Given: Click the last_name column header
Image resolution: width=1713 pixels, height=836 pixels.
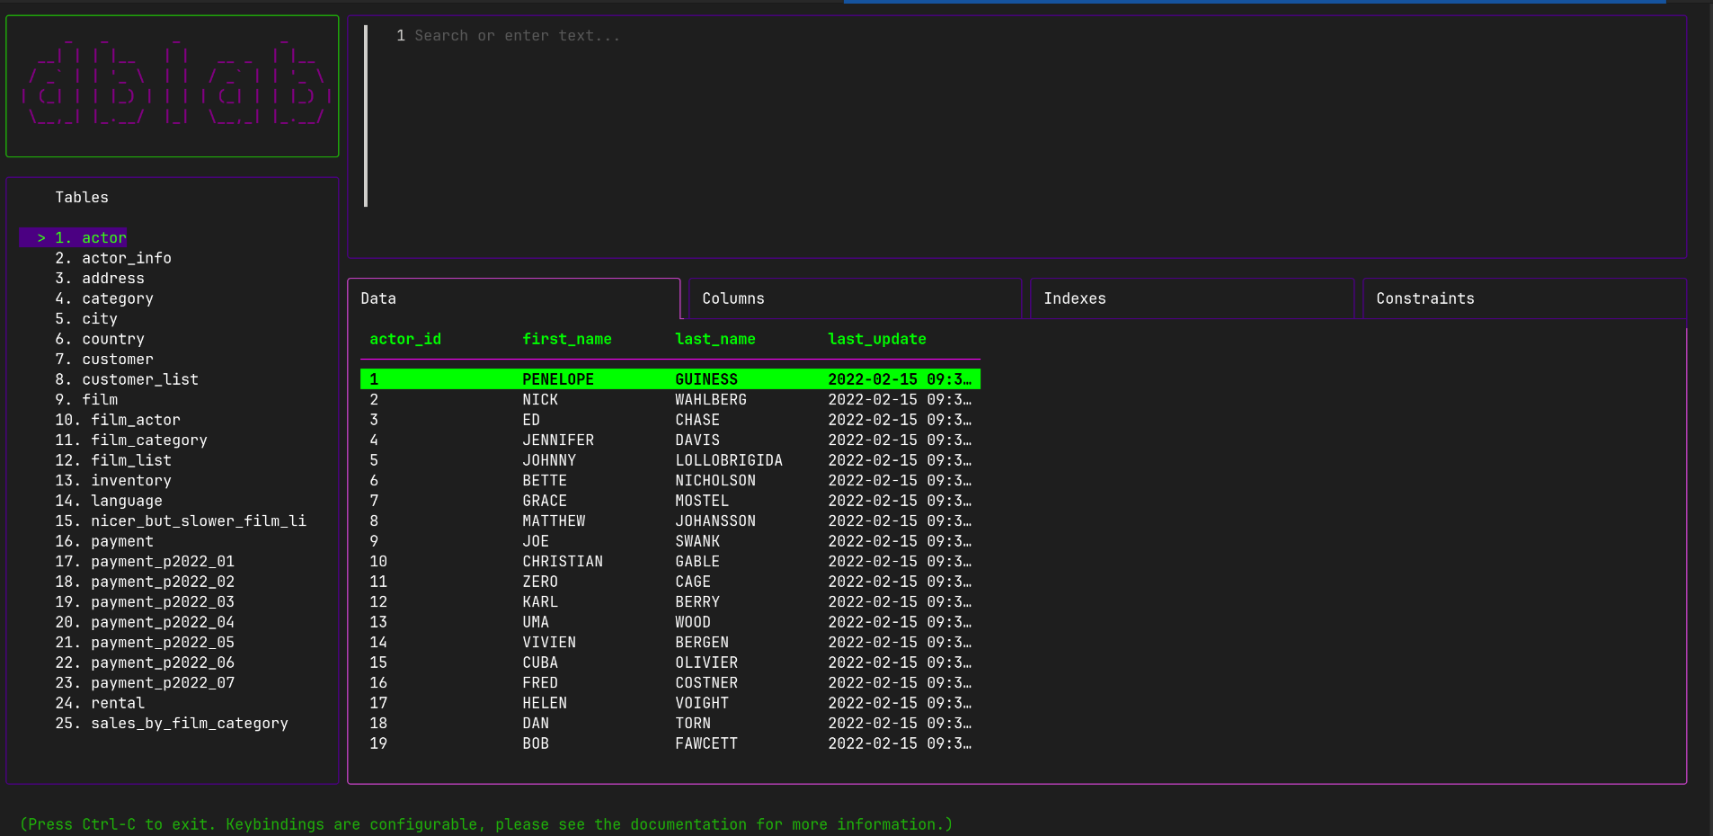Looking at the screenshot, I should 715,339.
